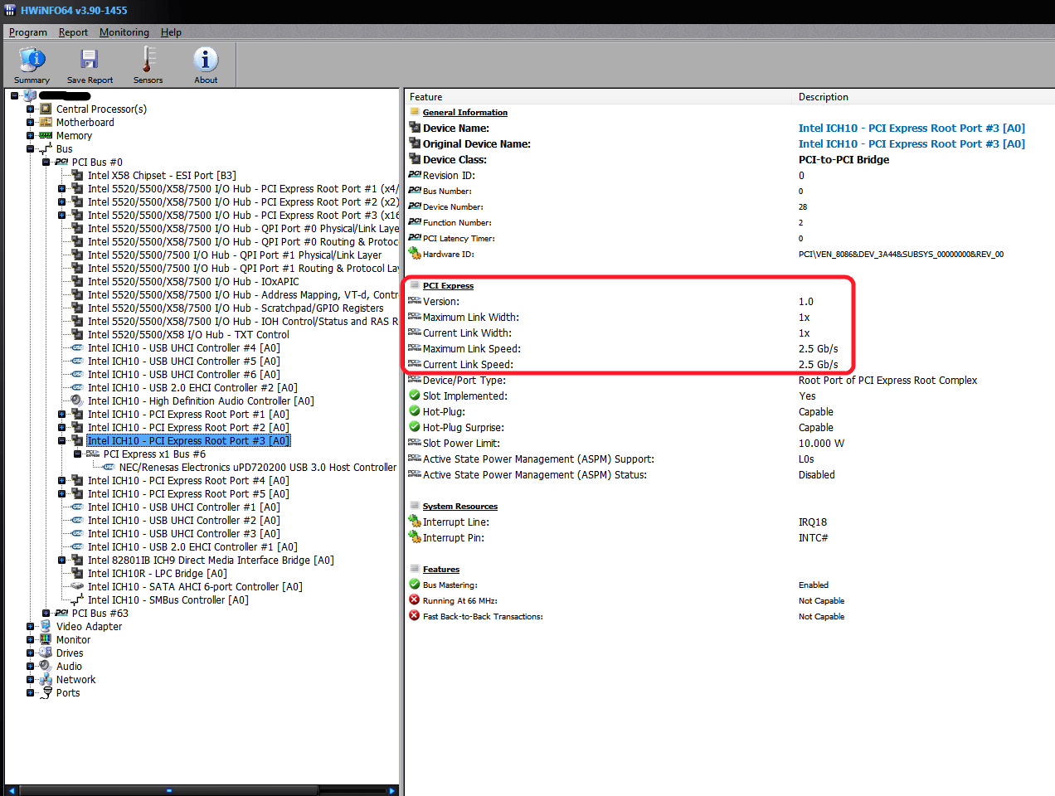The width and height of the screenshot is (1055, 796).
Task: Click the green check icon beside Hot-Plug Surprise
Action: coord(415,427)
